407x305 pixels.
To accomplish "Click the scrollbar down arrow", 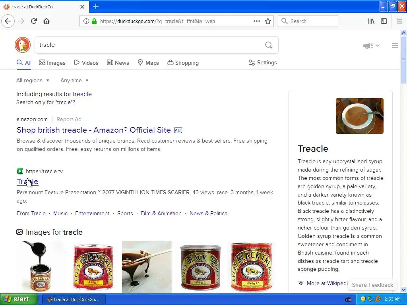I will (x=403, y=290).
